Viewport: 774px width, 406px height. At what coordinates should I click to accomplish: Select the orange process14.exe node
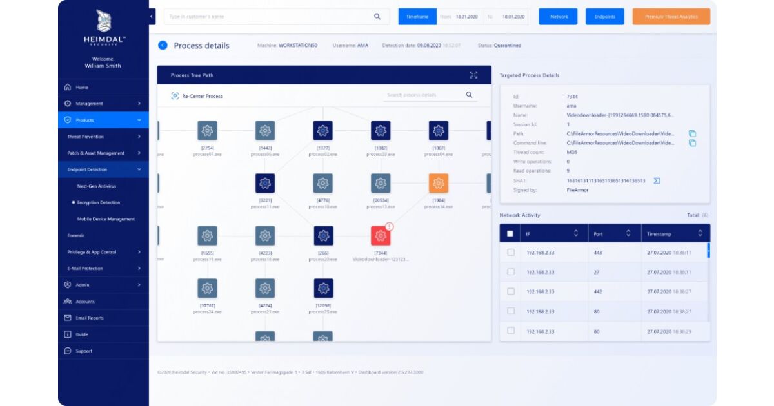coord(439,183)
